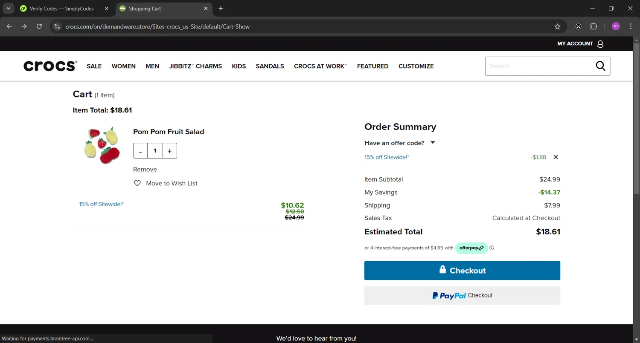Open the JIBBITZ CHARMS menu
640x343 pixels.
click(195, 66)
